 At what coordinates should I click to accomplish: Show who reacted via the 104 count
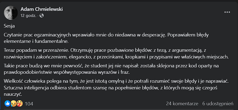29,104
